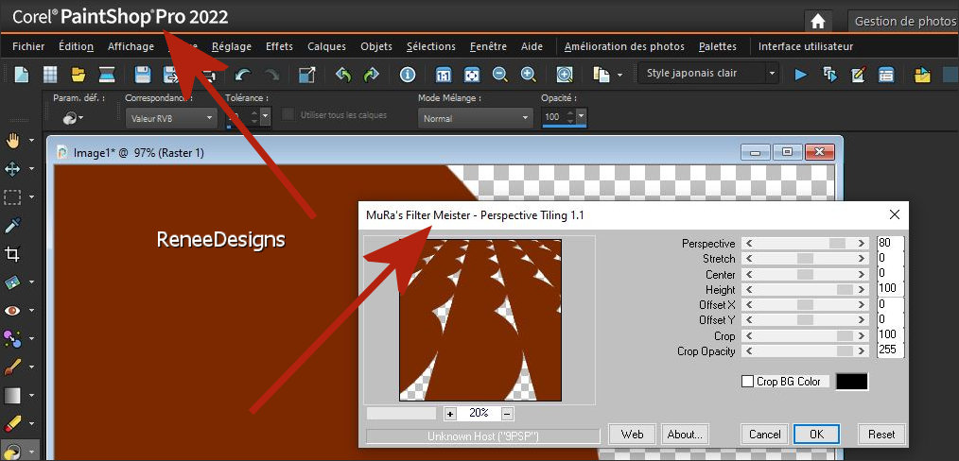
Task: Click the New image icon
Action: tap(22, 75)
